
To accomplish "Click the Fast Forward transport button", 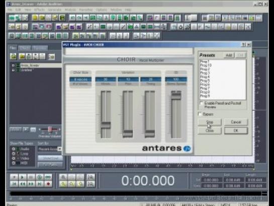I will [31, 184].
